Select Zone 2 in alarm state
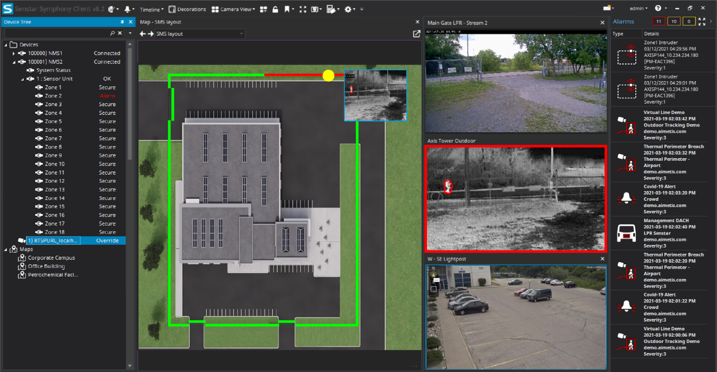Image resolution: width=717 pixels, height=372 pixels. pos(53,96)
